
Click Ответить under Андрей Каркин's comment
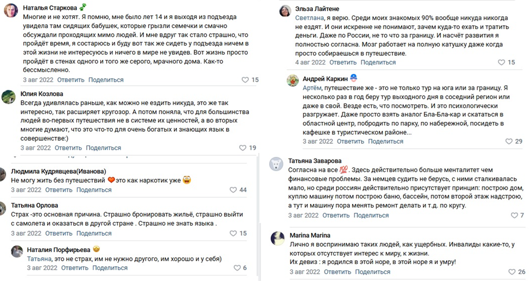(x=350, y=141)
